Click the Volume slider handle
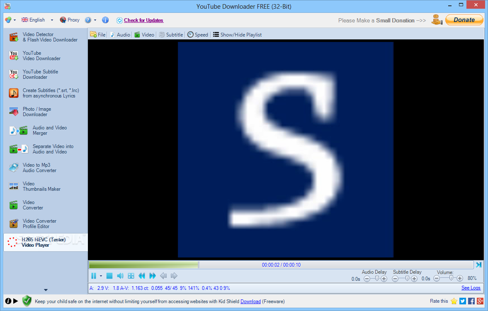 tap(451, 278)
